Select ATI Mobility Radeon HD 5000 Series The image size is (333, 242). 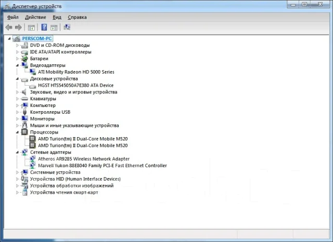pyautogui.click(x=76, y=72)
